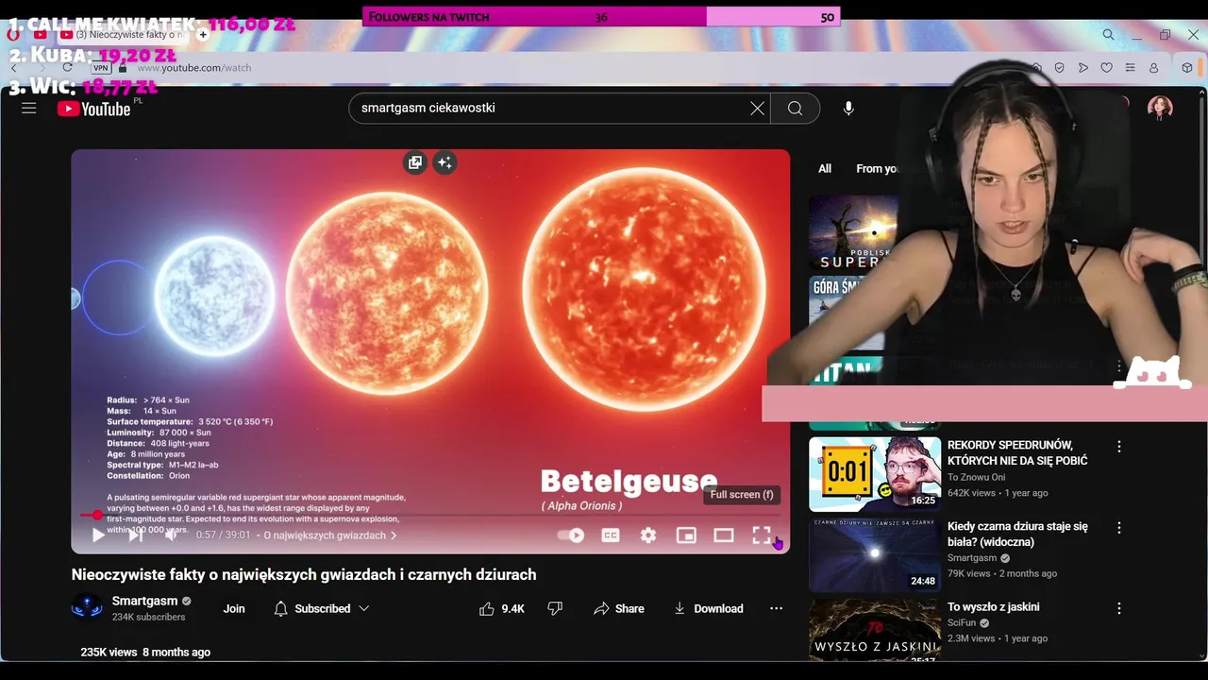Viewport: 1208px width, 680px height.
Task: Mute the video volume speaker icon
Action: pyautogui.click(x=171, y=535)
